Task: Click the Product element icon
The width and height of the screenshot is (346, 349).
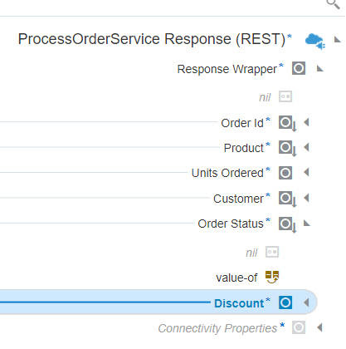Action: (287, 148)
